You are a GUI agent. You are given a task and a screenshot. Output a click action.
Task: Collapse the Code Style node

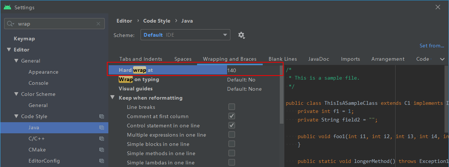[16, 116]
